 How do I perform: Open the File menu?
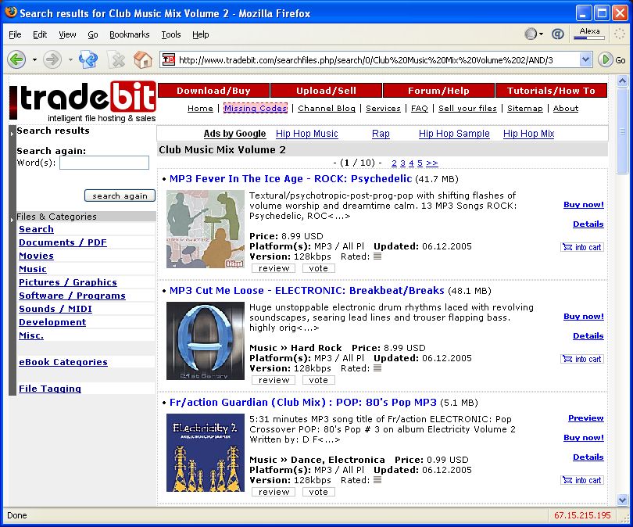[15, 34]
